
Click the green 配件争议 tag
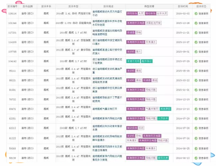(147, 61)
